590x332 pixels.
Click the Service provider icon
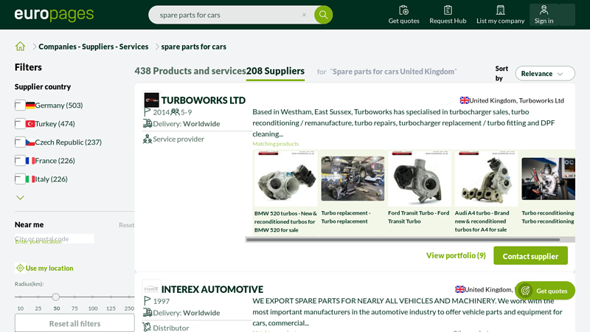click(147, 139)
